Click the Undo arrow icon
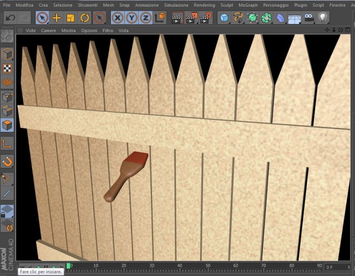This screenshot has height=276, width=355. tap(10, 18)
